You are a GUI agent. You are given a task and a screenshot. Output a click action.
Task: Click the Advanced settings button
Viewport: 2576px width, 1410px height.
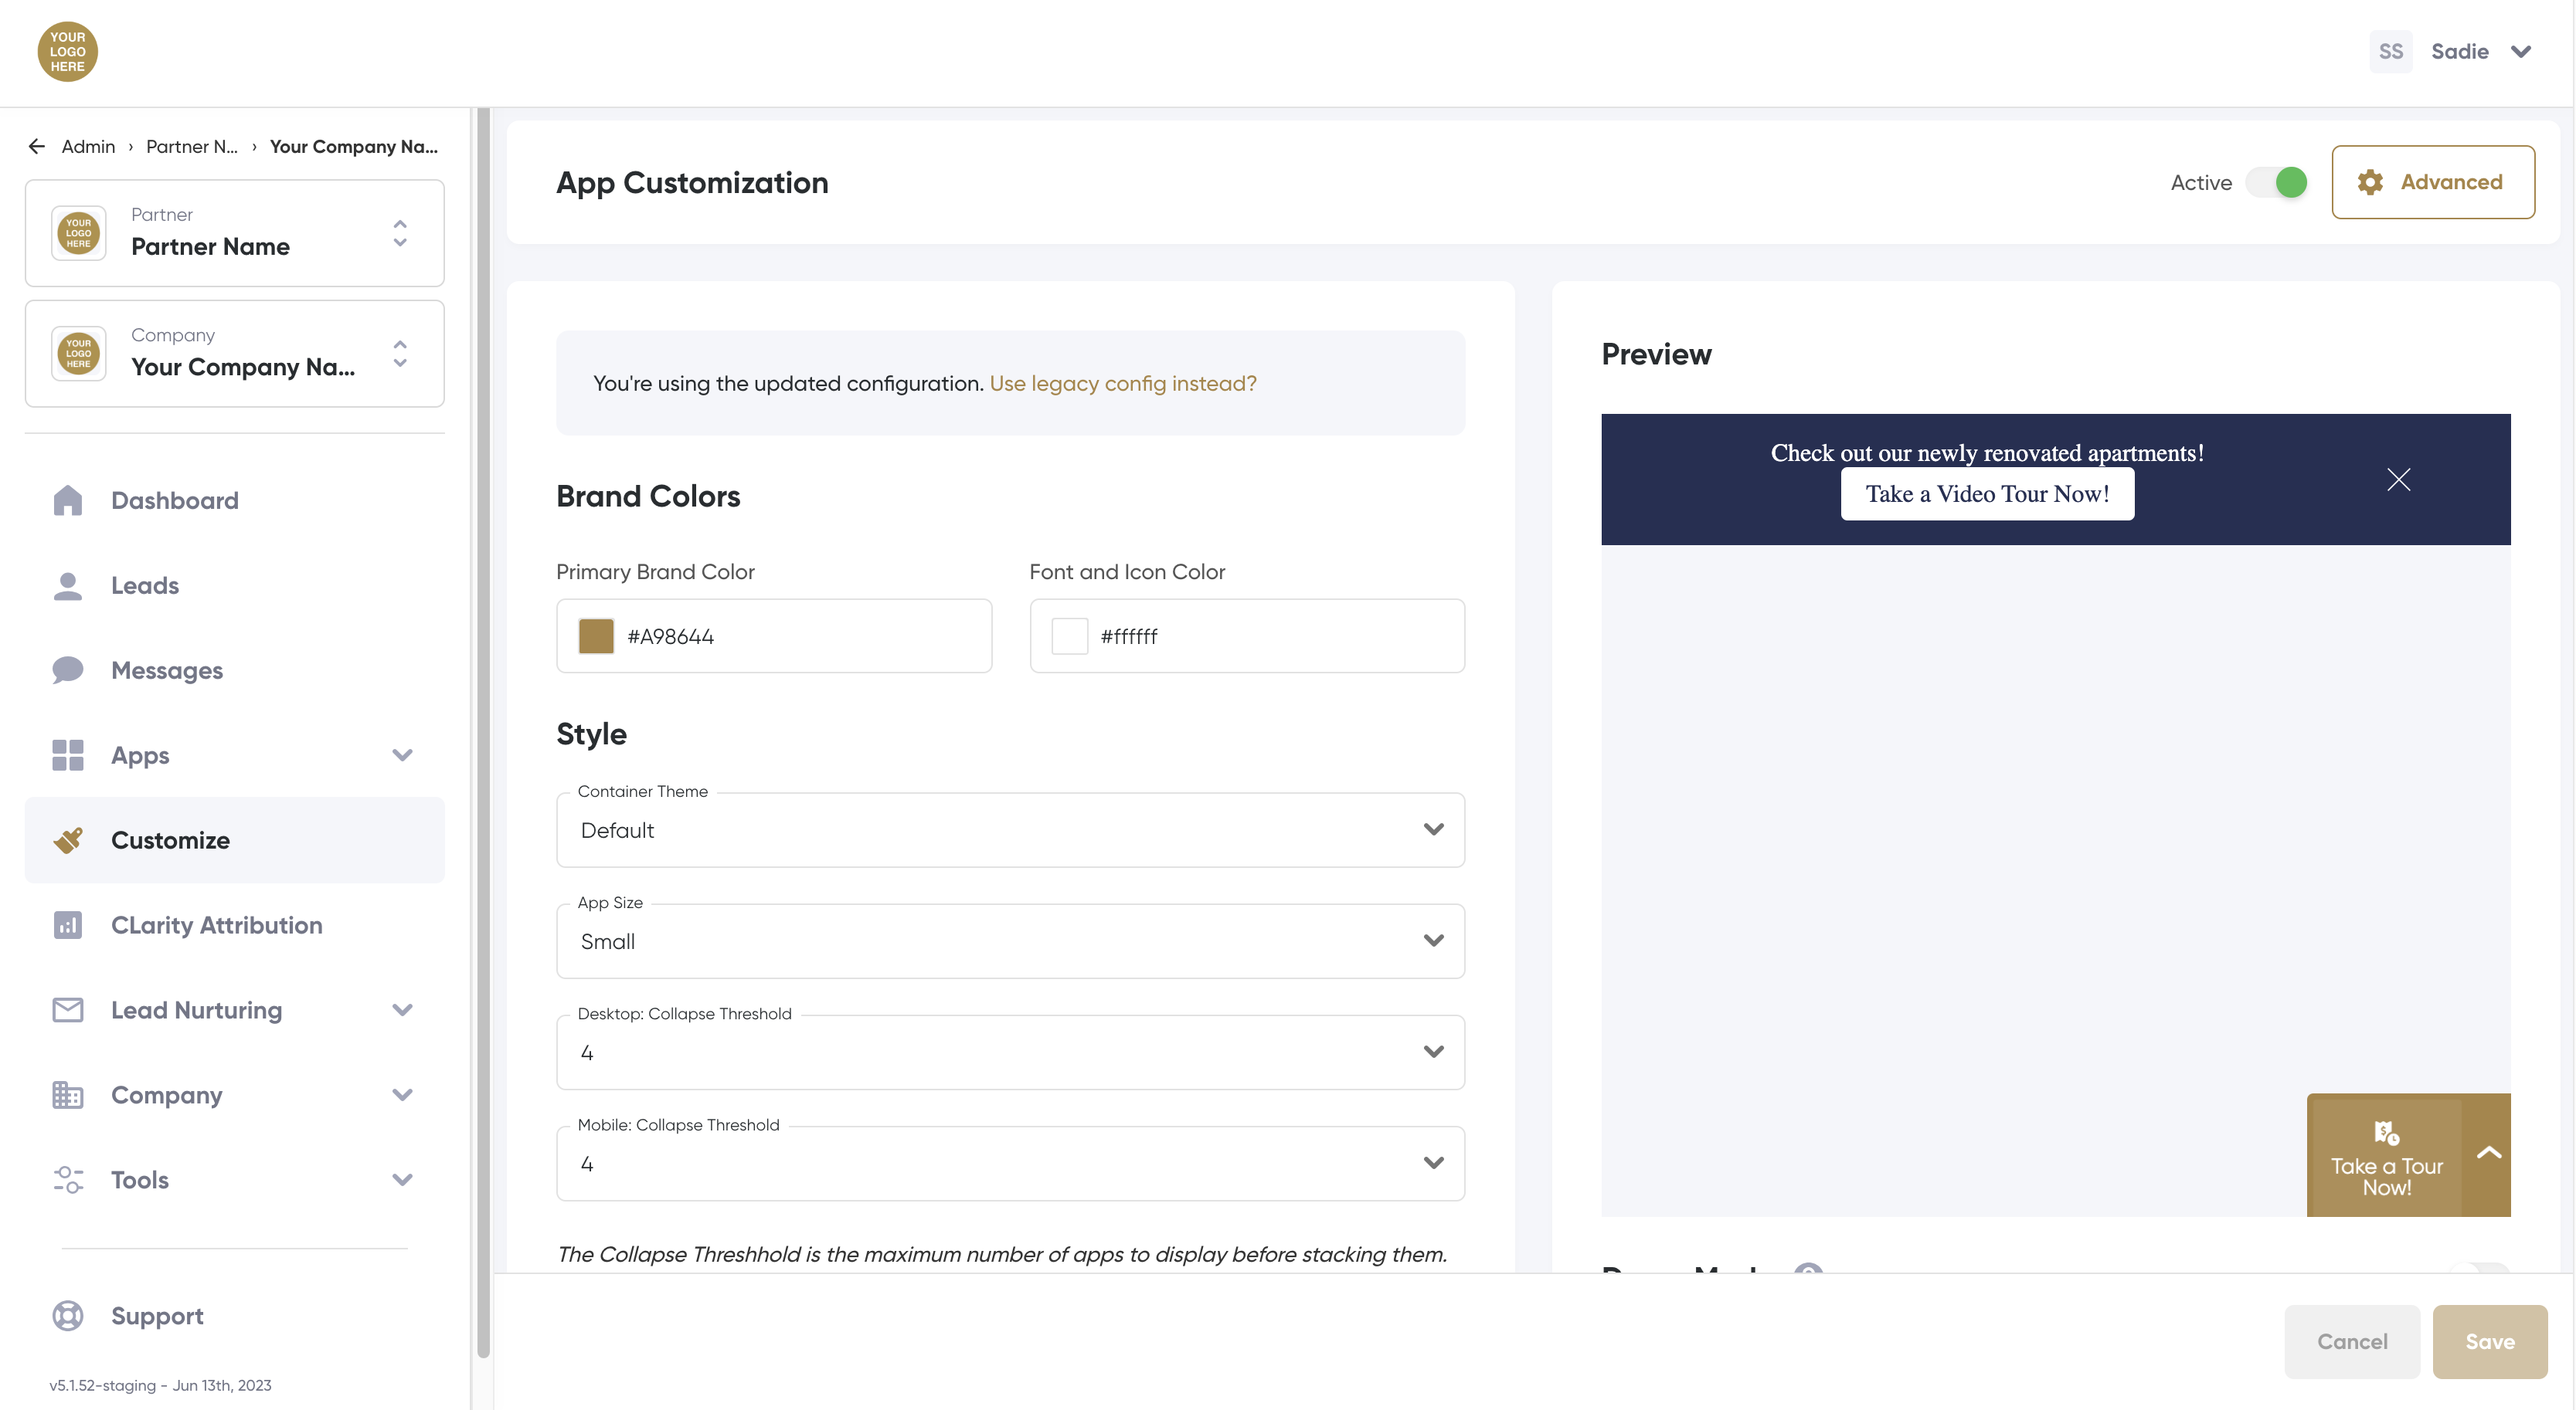2432,183
